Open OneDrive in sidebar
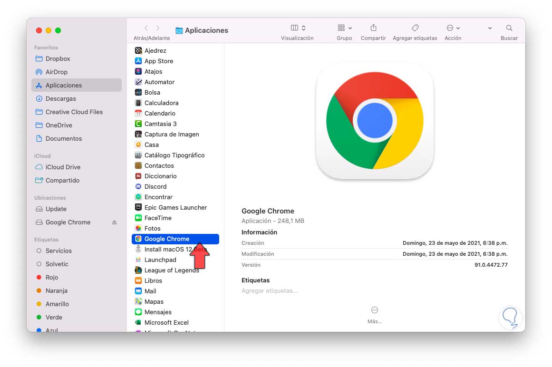Screen dimensions: 552x367 pyautogui.click(x=77, y=126)
